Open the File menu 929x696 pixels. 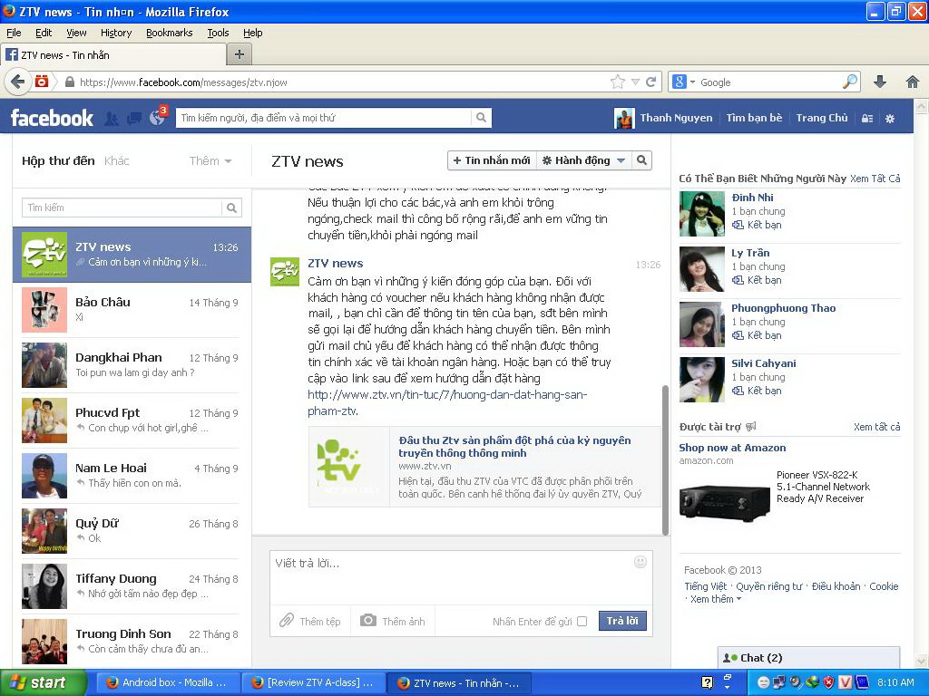(x=14, y=33)
